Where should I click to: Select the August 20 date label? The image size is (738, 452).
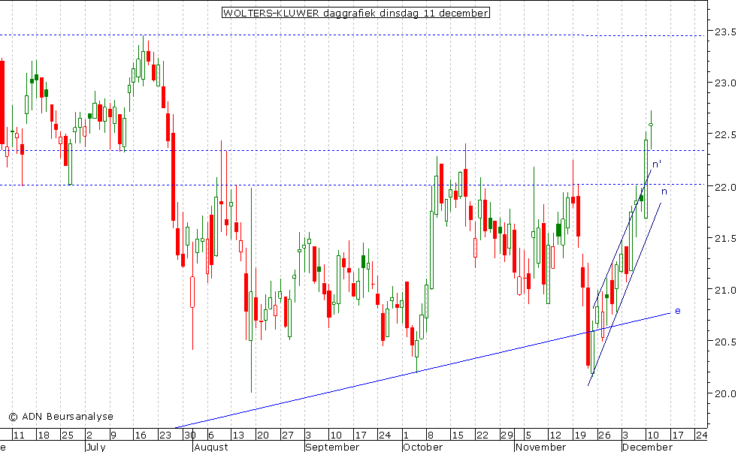262,435
